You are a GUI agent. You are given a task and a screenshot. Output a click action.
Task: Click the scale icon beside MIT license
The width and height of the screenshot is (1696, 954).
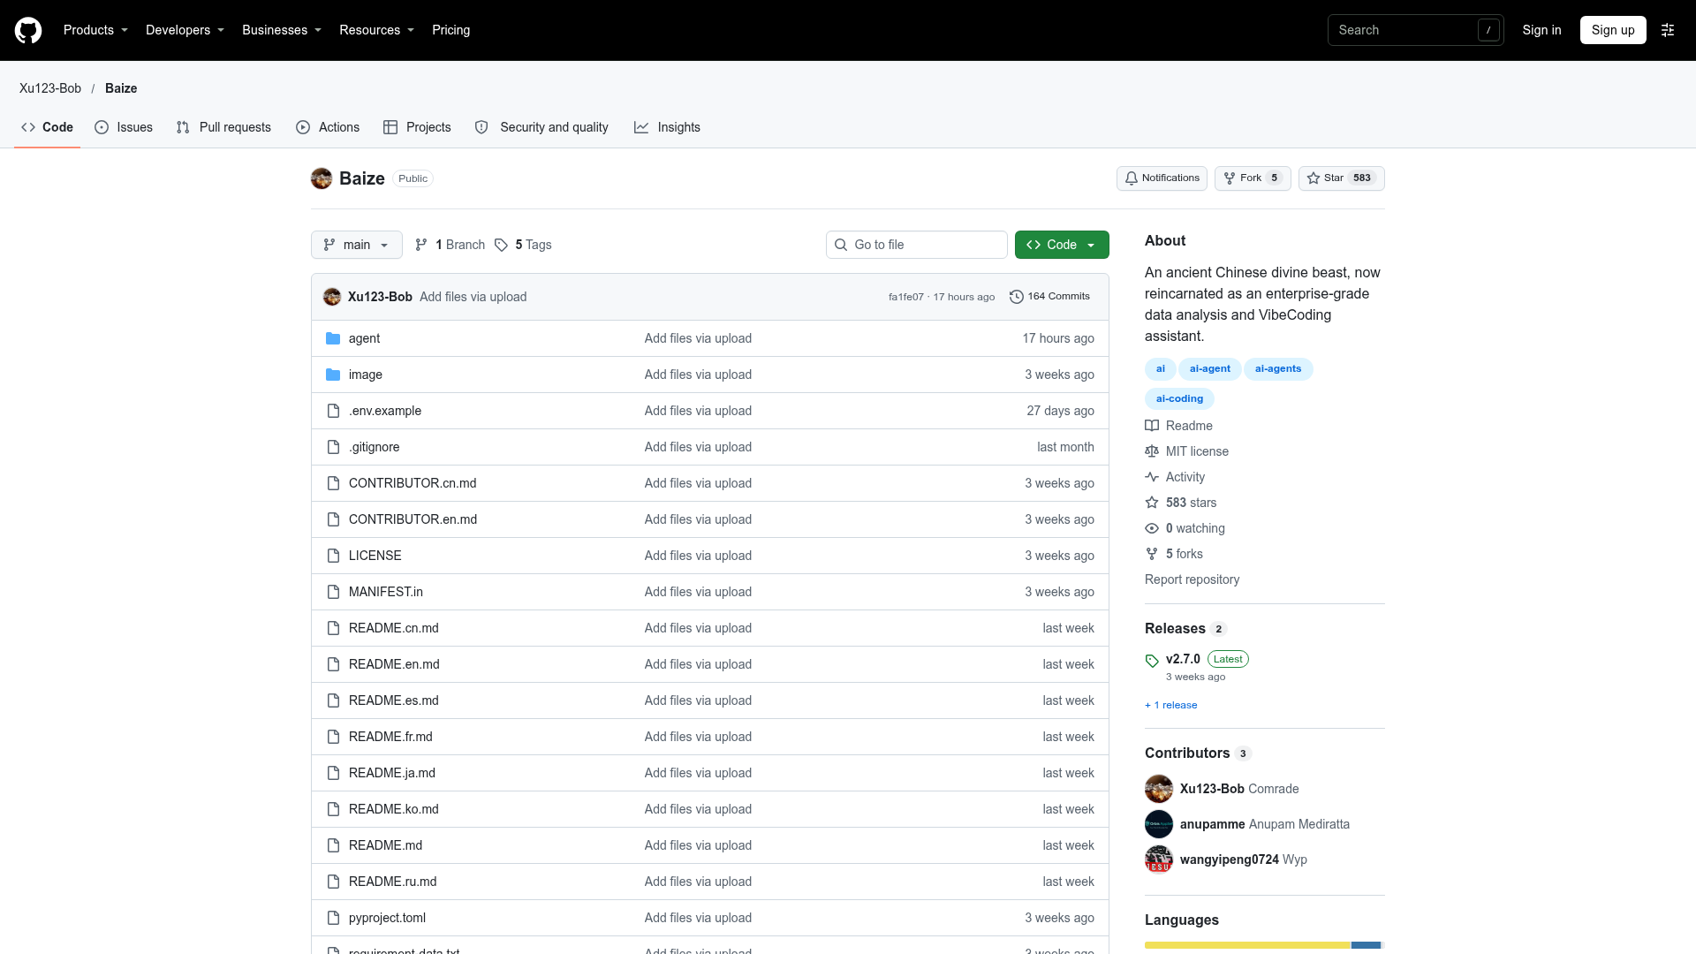[1152, 451]
